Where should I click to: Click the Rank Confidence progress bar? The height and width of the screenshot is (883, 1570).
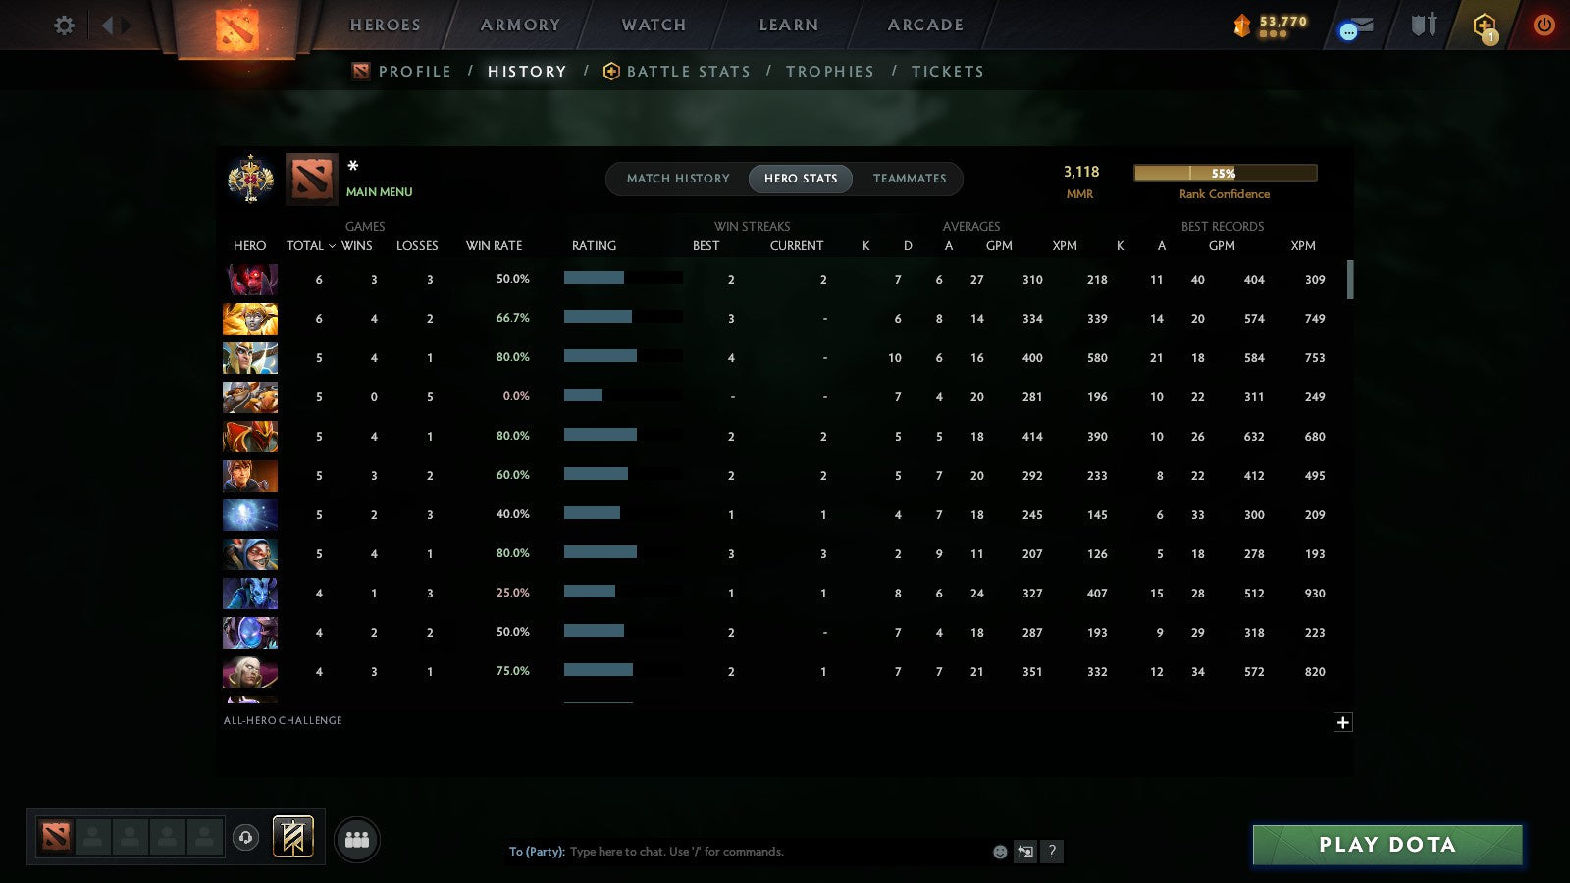point(1225,173)
